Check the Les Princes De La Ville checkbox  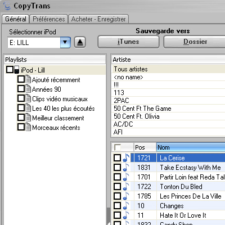click(118, 196)
